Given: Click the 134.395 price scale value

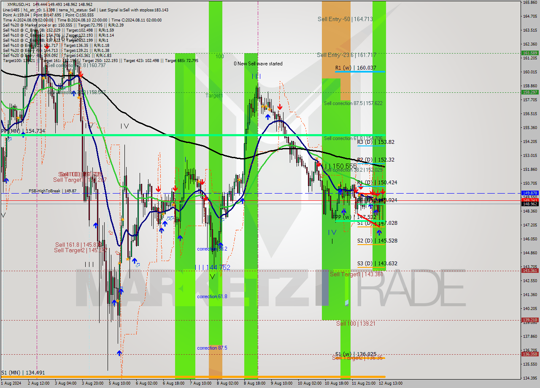Looking at the screenshot, I should pos(530,377).
